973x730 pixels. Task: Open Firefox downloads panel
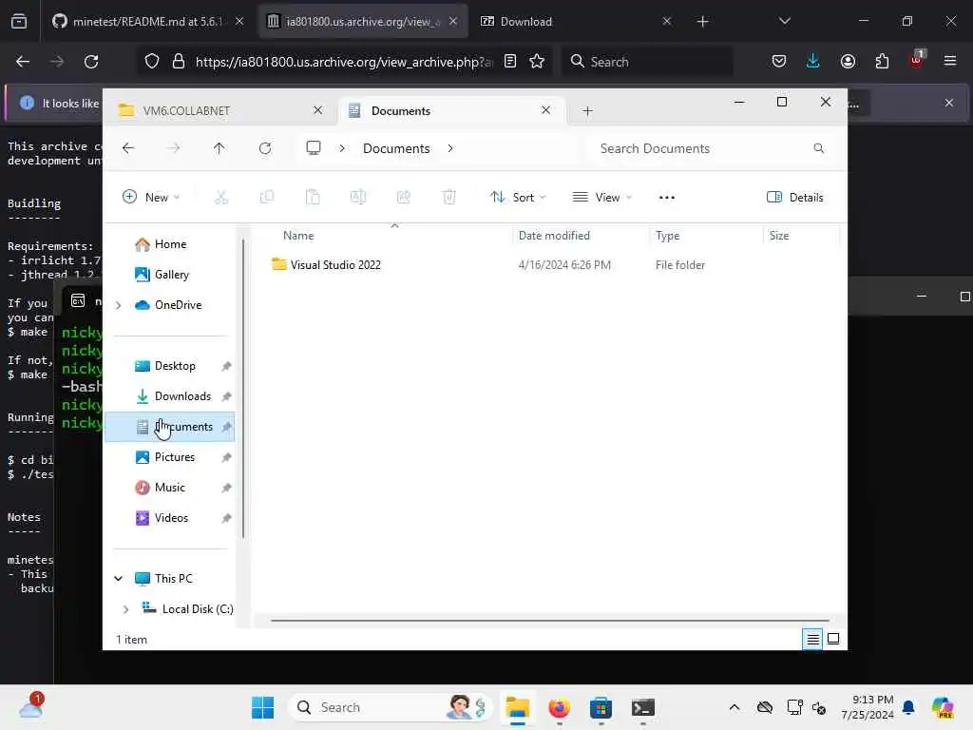[x=813, y=62]
